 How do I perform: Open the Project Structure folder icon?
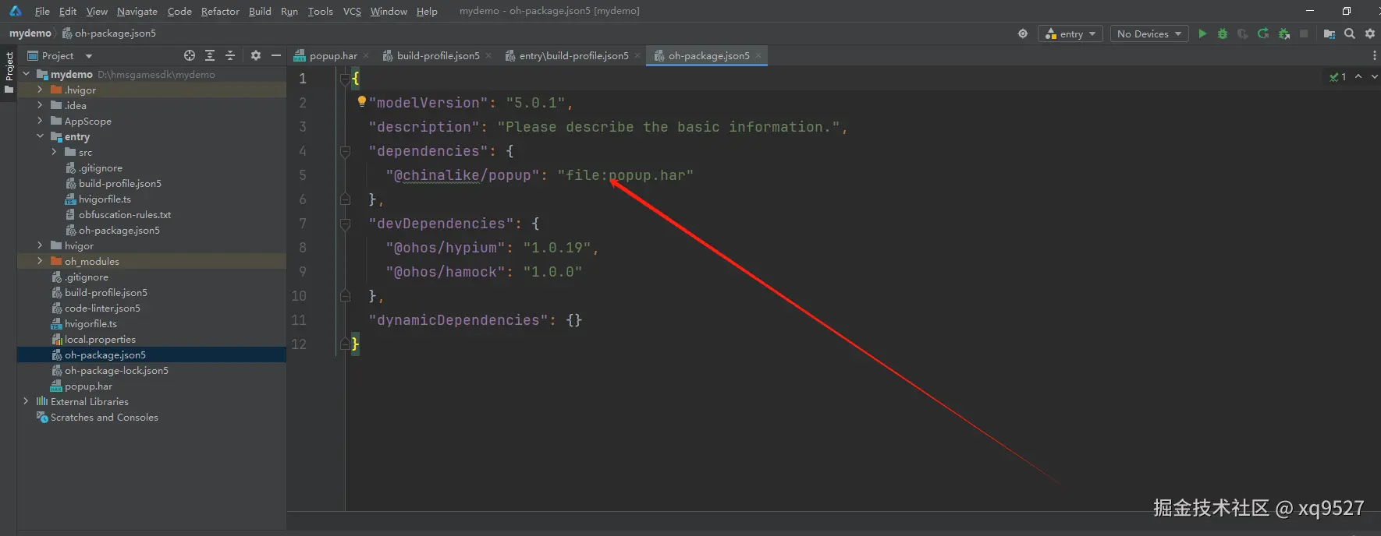pos(1330,33)
